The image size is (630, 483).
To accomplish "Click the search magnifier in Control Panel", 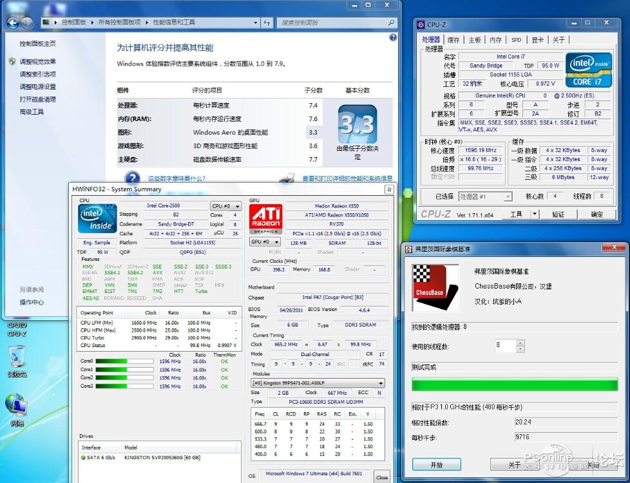I will tap(392, 23).
